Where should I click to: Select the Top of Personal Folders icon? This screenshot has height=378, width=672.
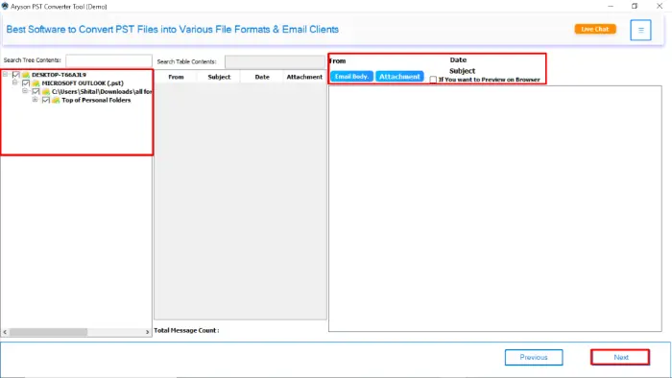click(x=56, y=100)
